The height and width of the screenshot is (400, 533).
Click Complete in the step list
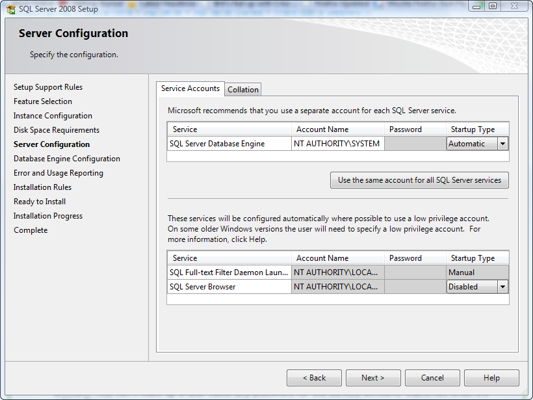(x=31, y=230)
